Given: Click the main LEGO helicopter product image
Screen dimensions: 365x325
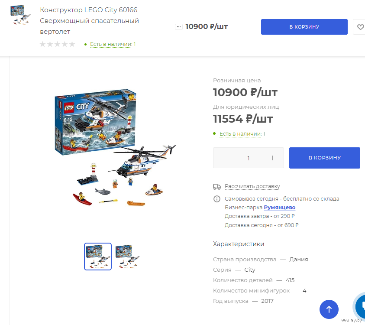Looking at the screenshot, I should pyautogui.click(x=115, y=147).
